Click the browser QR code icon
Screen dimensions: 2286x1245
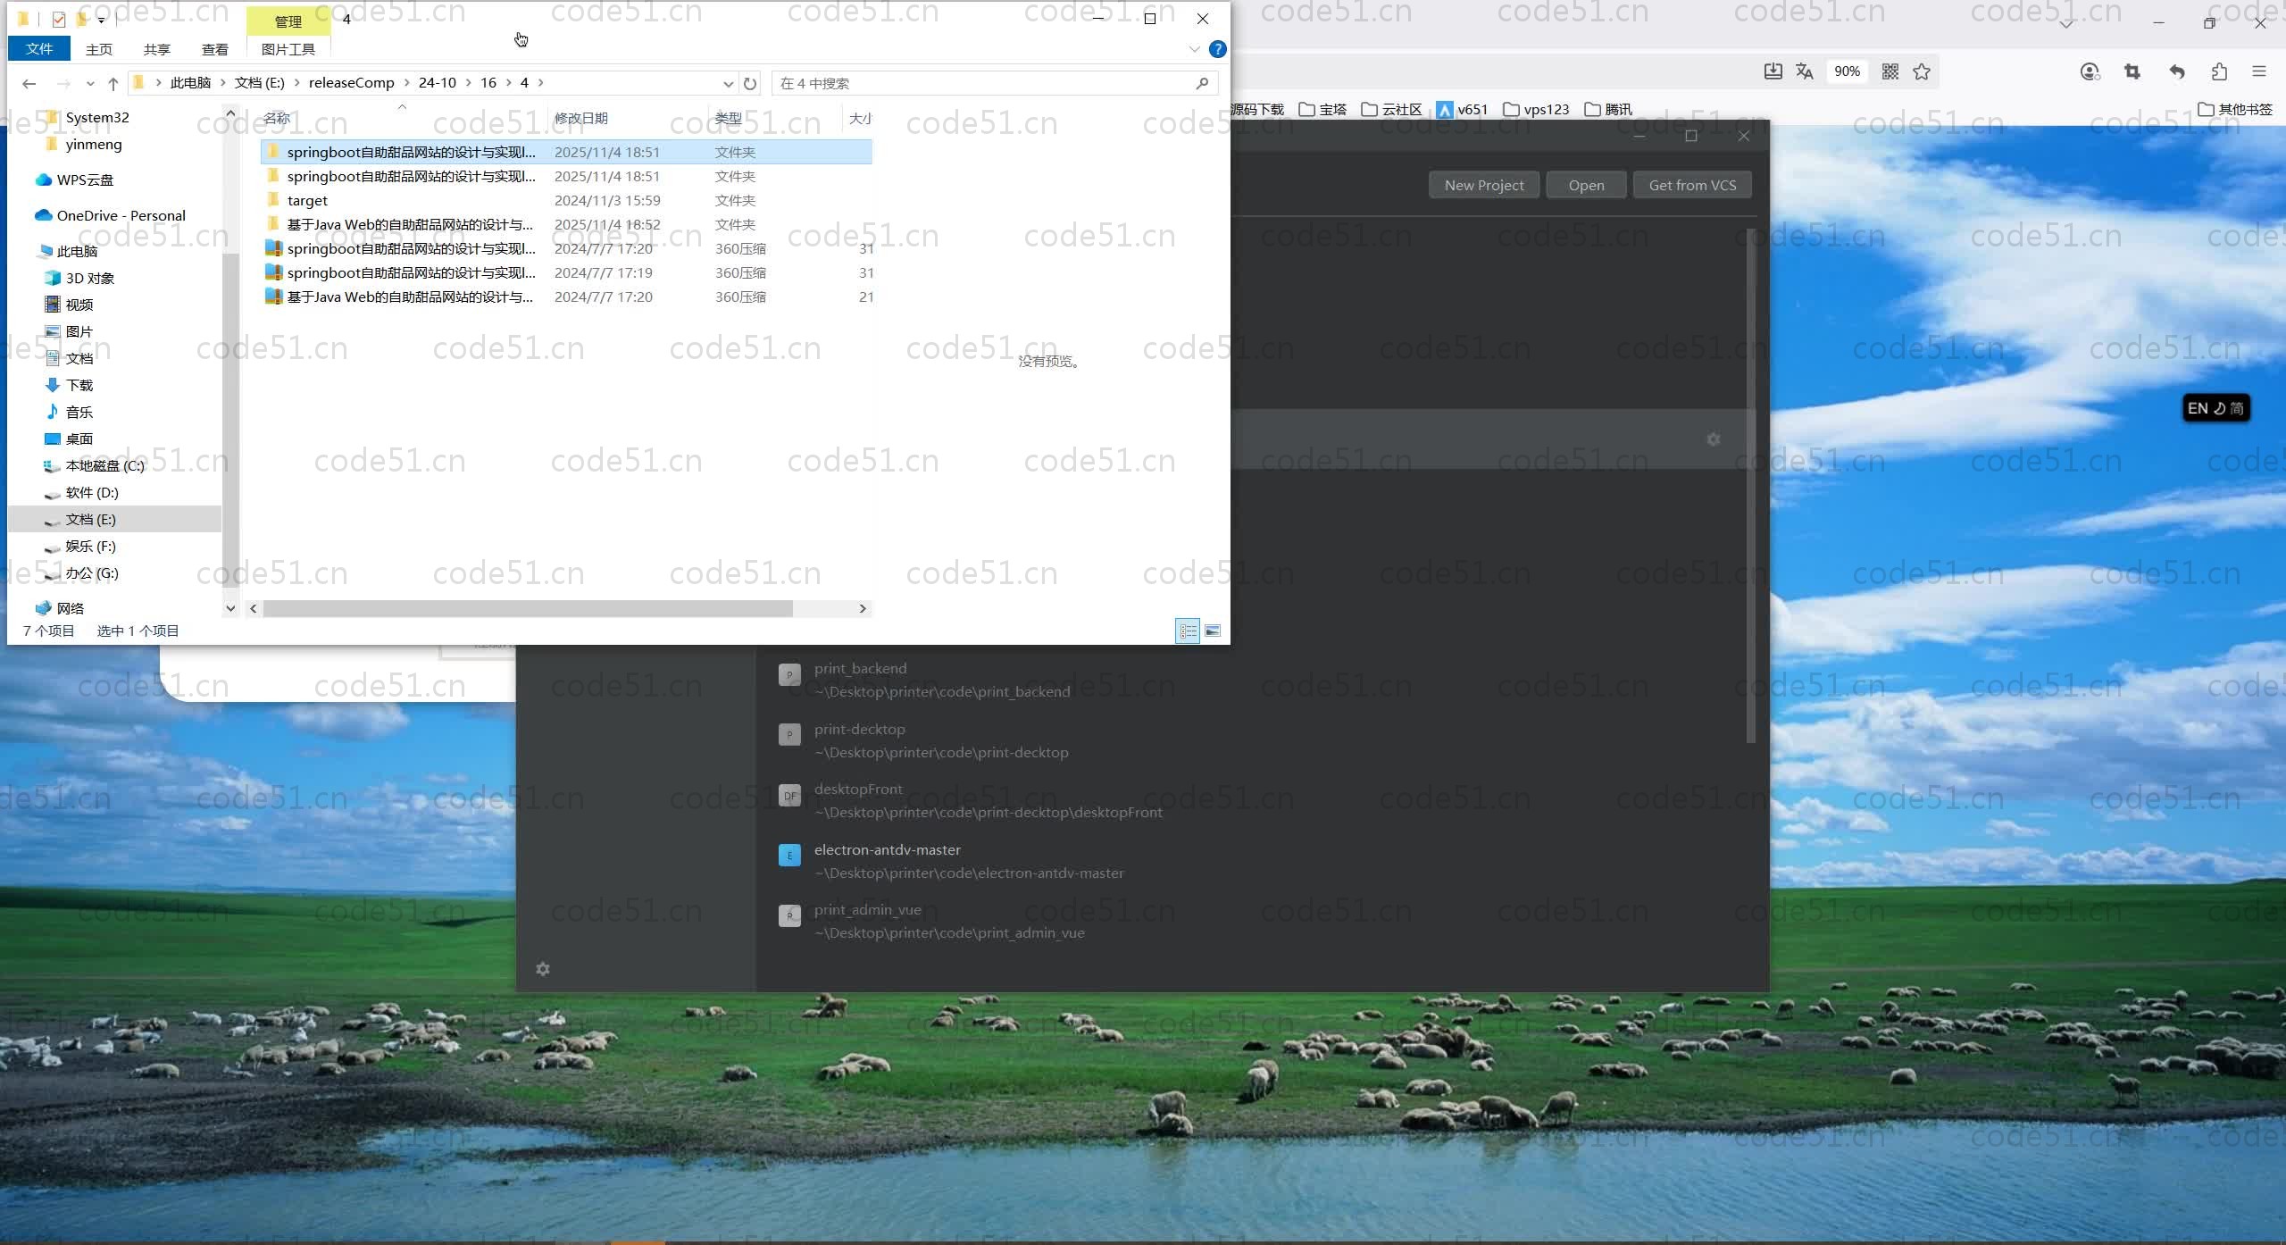[x=1890, y=71]
